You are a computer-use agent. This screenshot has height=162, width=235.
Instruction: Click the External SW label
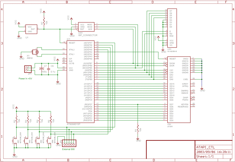pyautogui.click(x=68, y=149)
